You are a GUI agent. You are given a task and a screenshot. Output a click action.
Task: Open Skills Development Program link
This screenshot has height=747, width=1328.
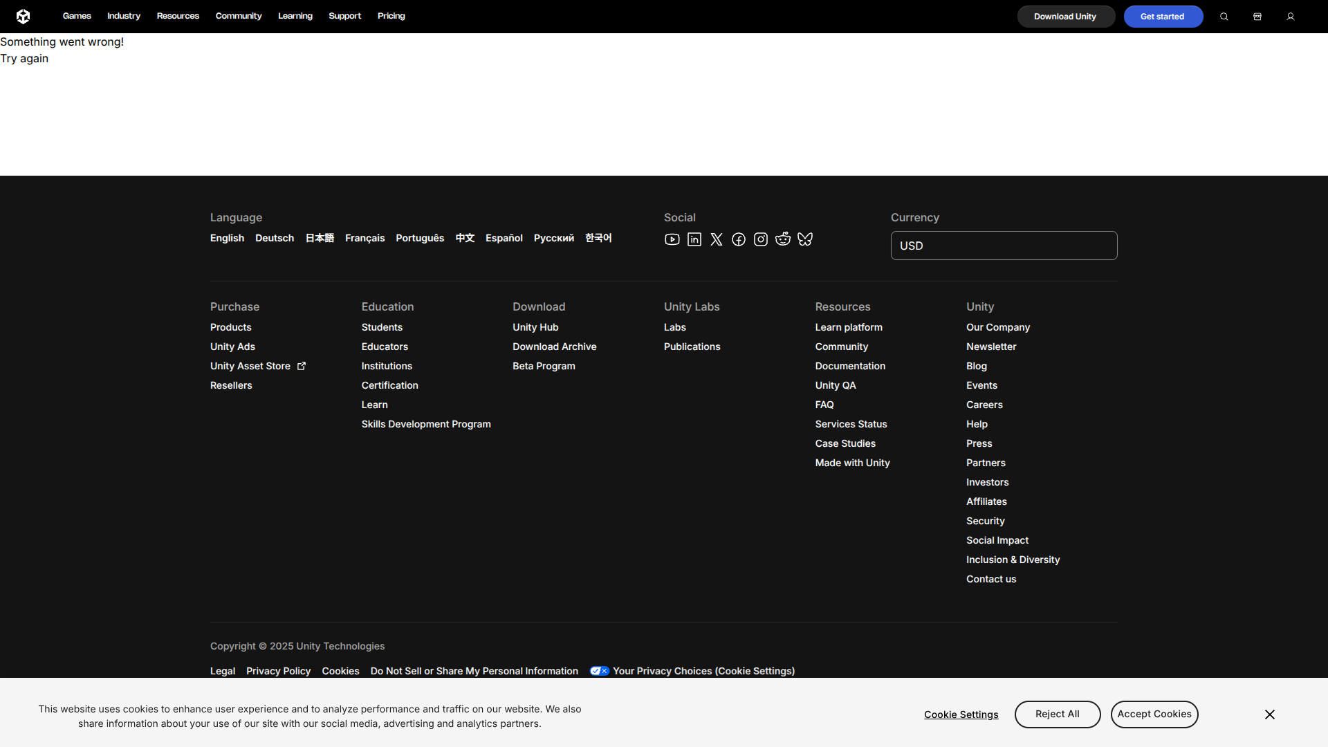coord(426,424)
